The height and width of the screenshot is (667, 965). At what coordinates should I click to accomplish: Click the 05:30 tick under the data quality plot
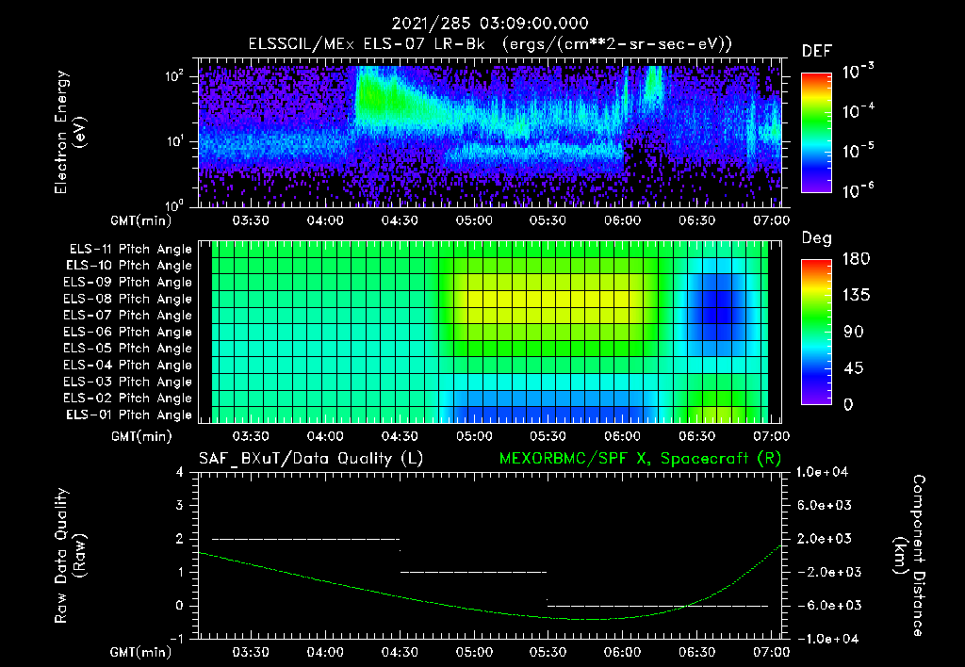pos(548,652)
